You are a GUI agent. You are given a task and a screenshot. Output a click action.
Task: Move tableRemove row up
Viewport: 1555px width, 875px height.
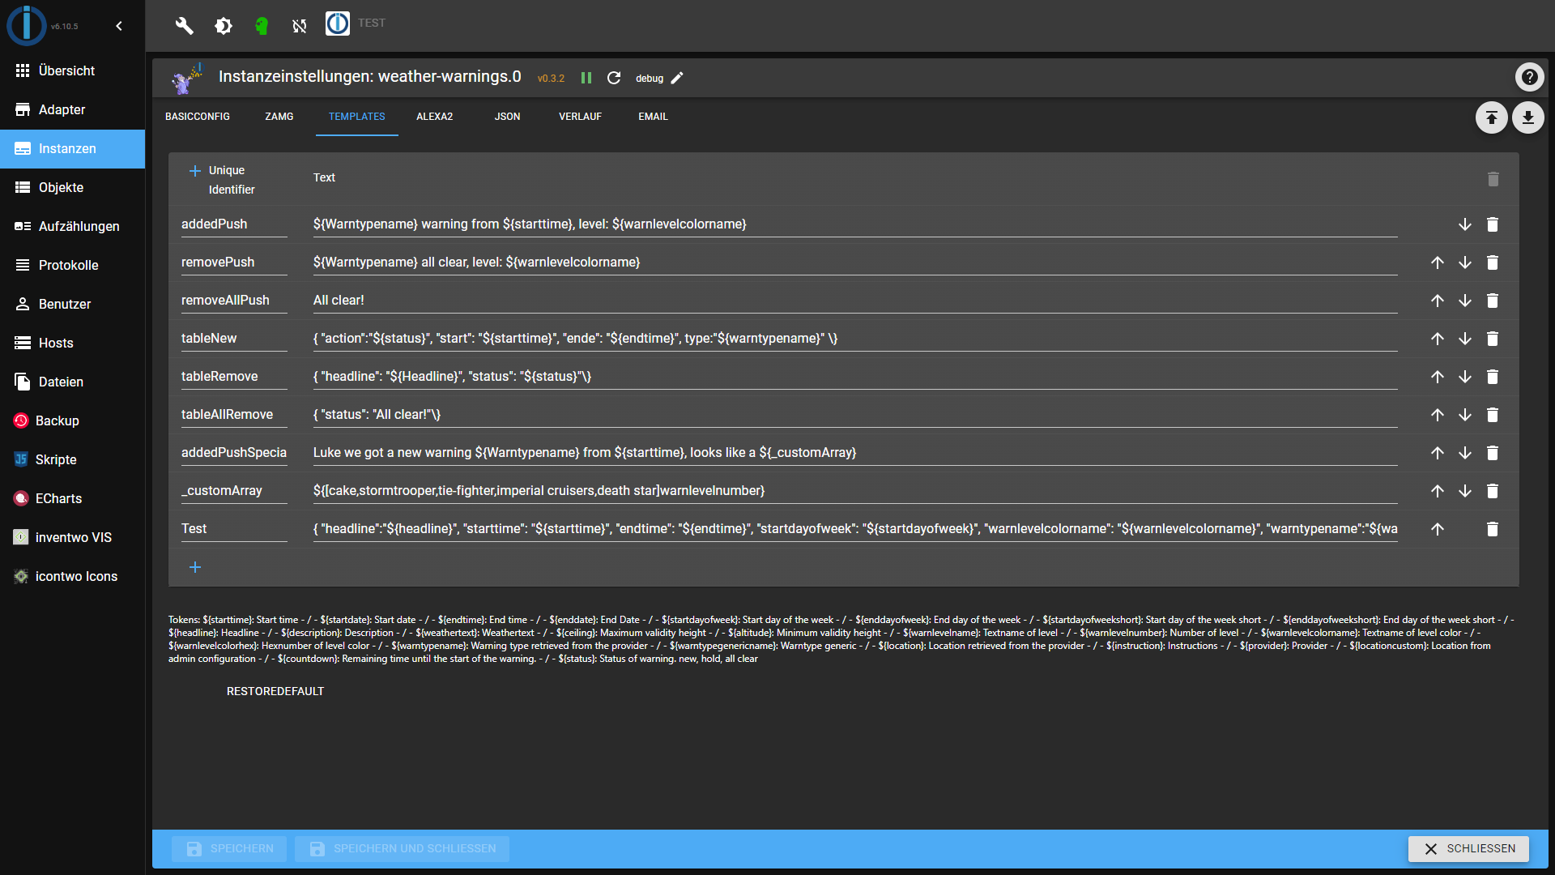(1437, 377)
